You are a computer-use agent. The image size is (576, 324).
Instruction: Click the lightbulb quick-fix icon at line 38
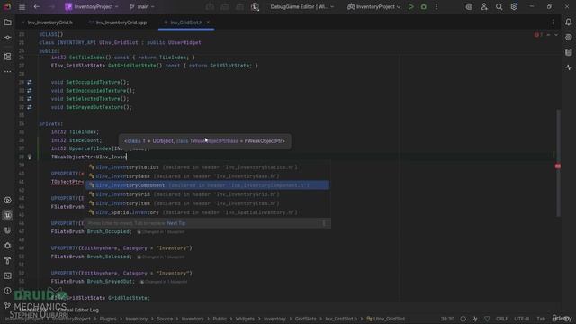click(30, 157)
